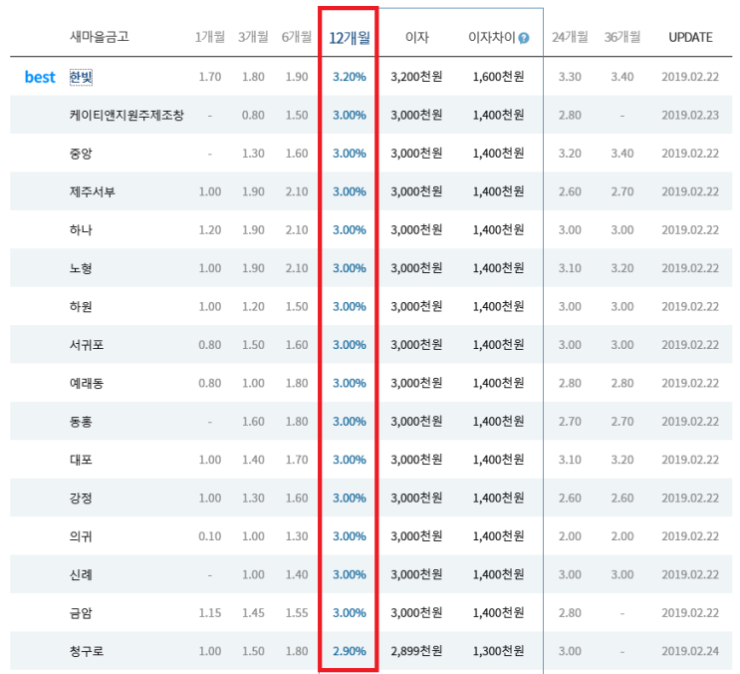Click the 1.70 six-month rate for 대포
Viewport: 740px width, 674px height.
click(x=297, y=460)
